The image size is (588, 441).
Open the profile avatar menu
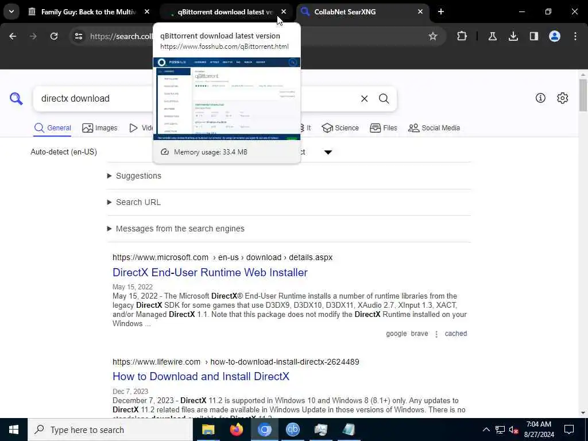click(554, 36)
